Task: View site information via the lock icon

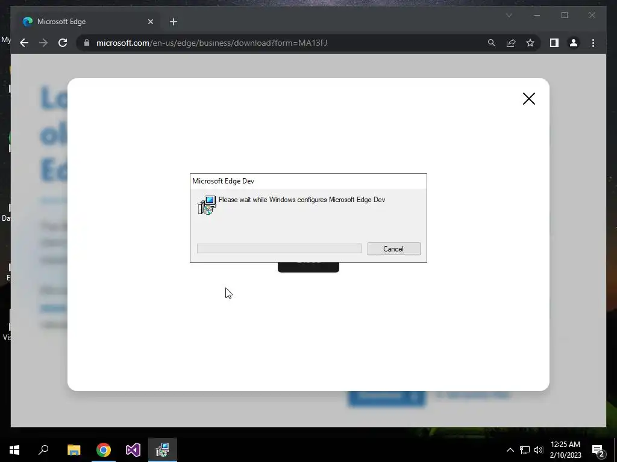Action: click(87, 43)
